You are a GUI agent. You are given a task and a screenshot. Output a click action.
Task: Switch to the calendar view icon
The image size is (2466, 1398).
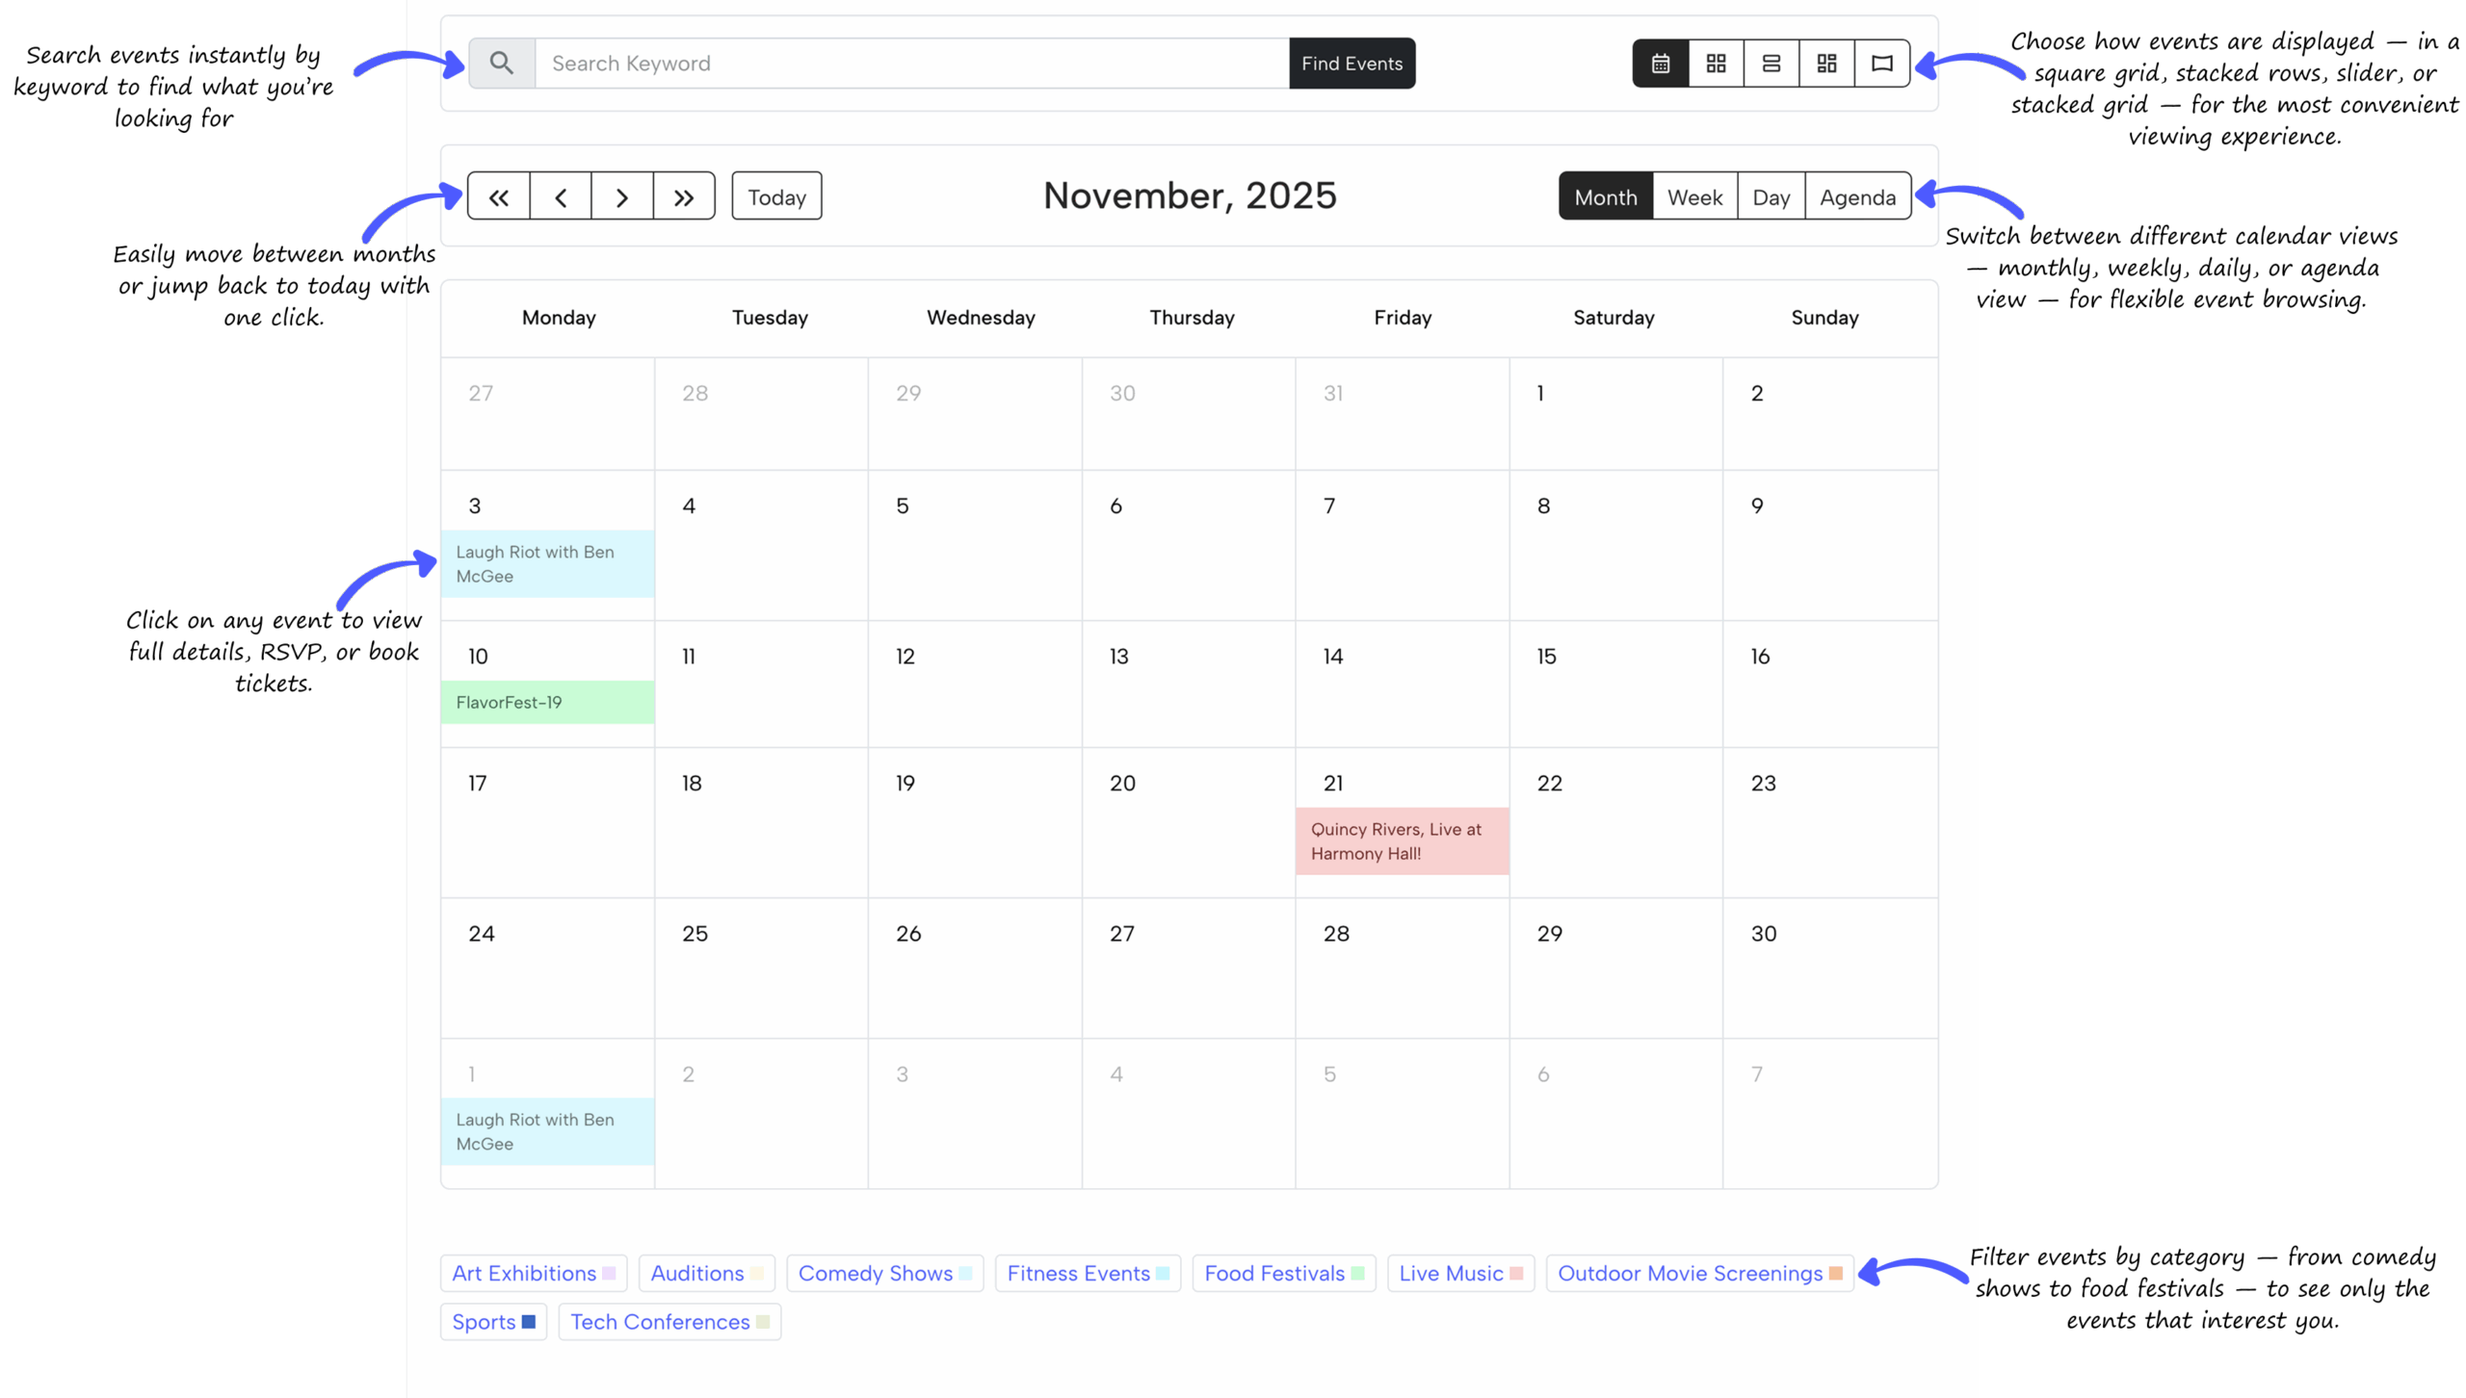pyautogui.click(x=1661, y=64)
